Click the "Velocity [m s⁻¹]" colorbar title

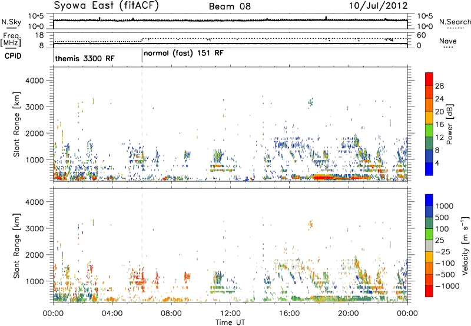[x=465, y=245]
